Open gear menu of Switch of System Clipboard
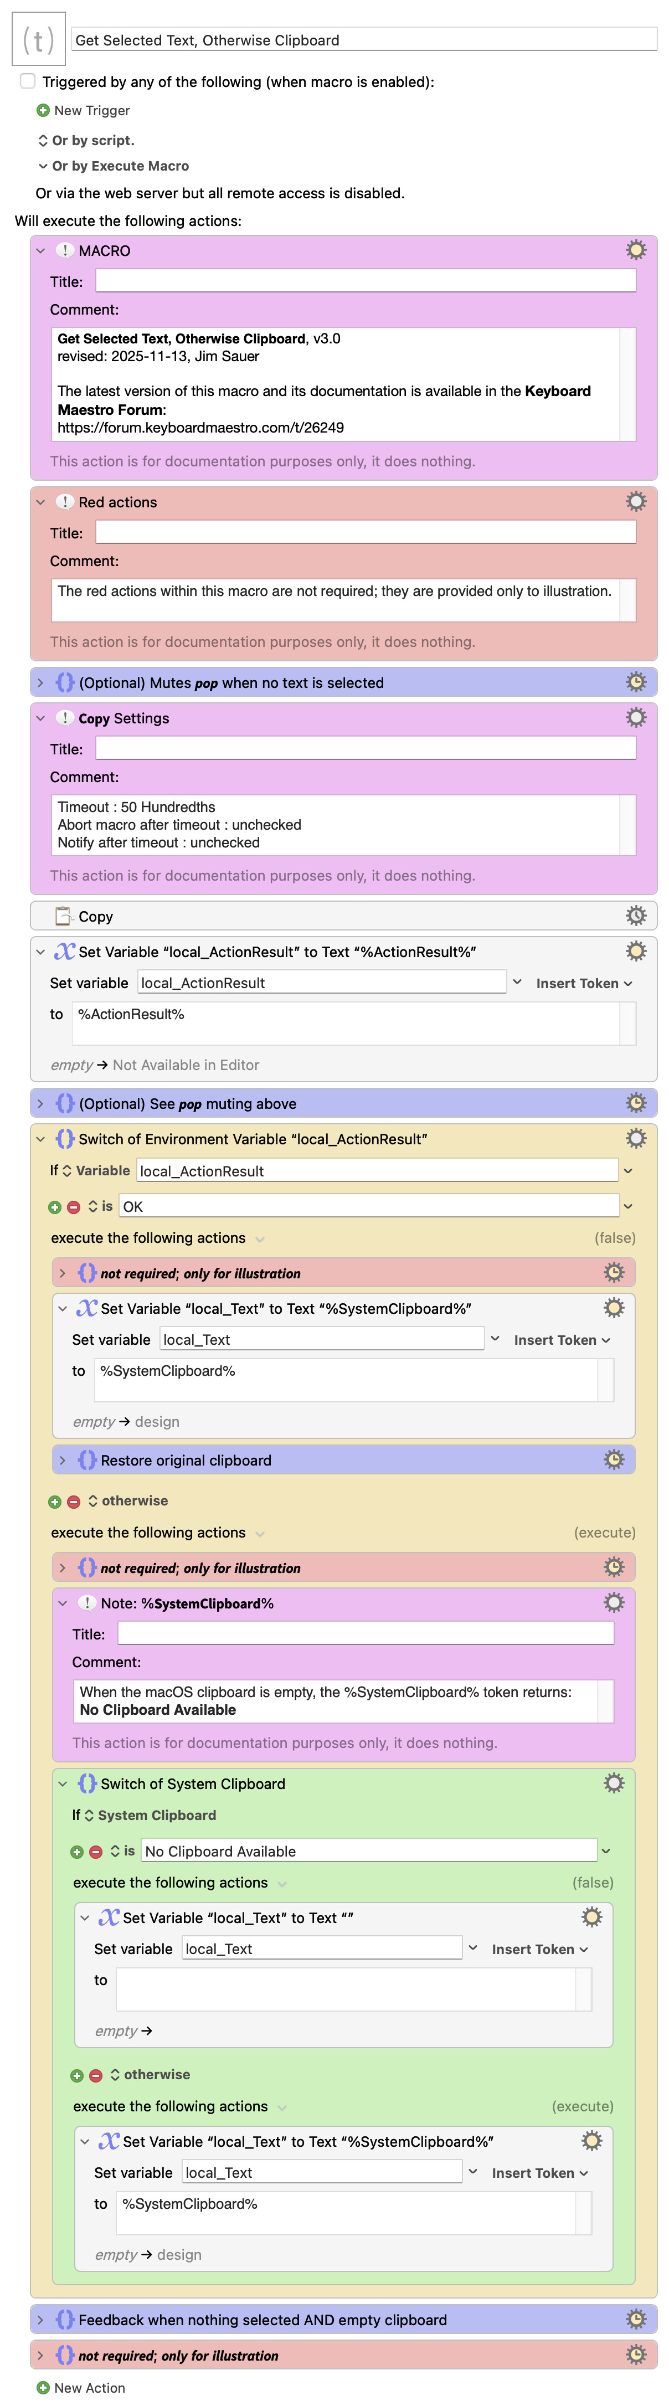 pos(613,1783)
